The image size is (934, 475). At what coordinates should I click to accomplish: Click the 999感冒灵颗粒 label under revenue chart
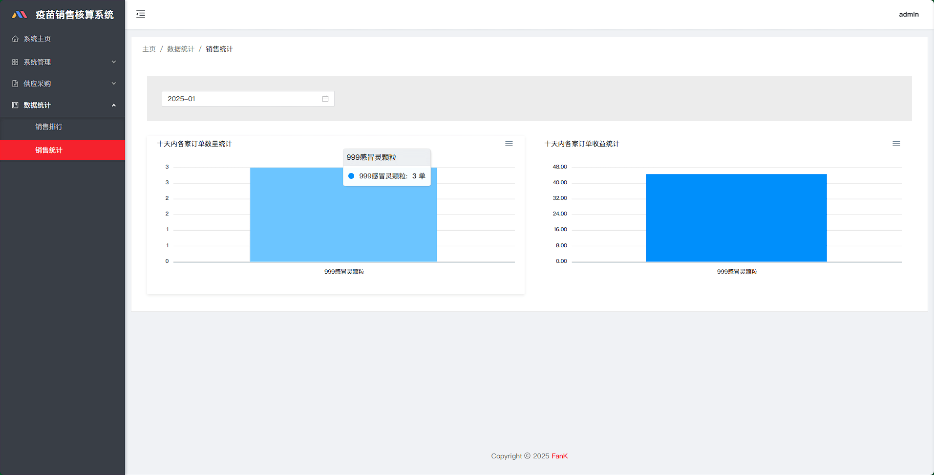click(737, 272)
